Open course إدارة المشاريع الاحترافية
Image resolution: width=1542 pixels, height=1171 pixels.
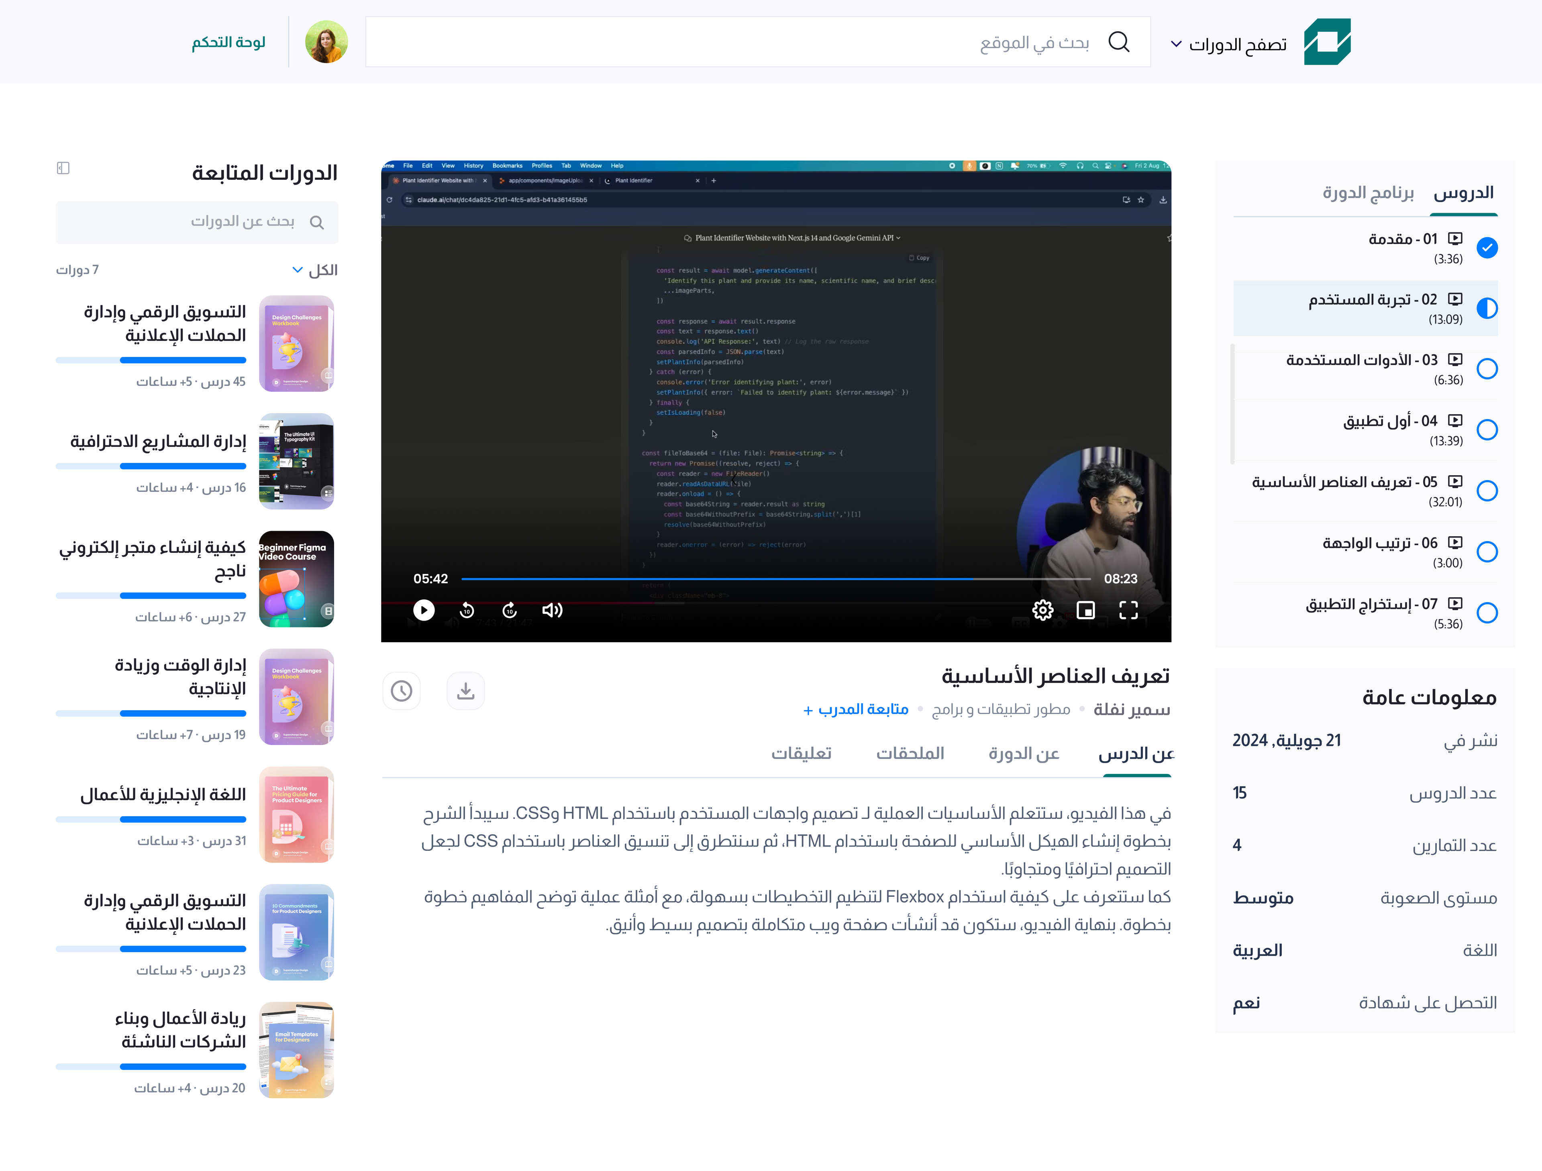158,442
